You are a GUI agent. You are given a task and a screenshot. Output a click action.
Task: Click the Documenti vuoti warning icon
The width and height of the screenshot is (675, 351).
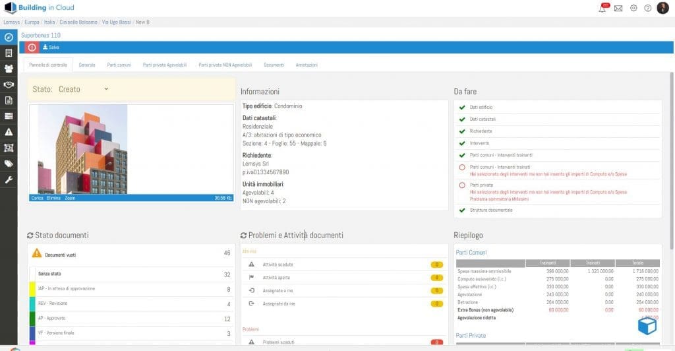(37, 253)
